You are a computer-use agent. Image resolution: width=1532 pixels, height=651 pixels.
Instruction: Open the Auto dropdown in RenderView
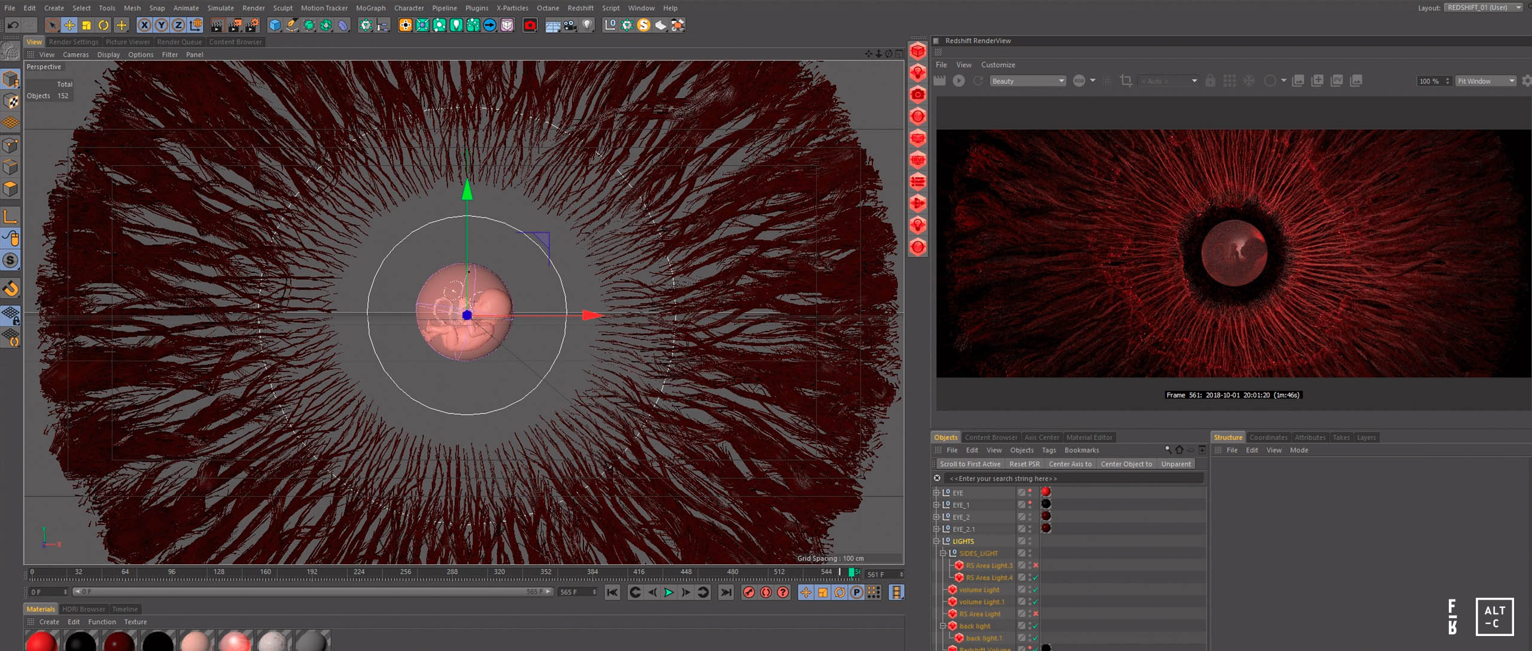1169,81
